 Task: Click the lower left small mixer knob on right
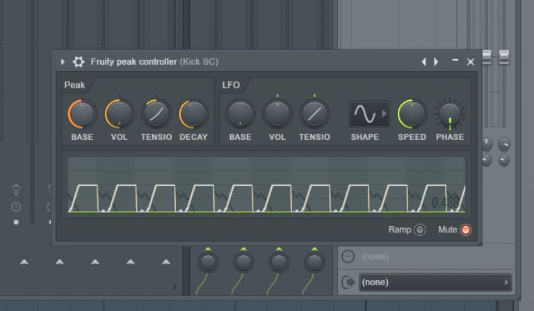[x=487, y=160]
